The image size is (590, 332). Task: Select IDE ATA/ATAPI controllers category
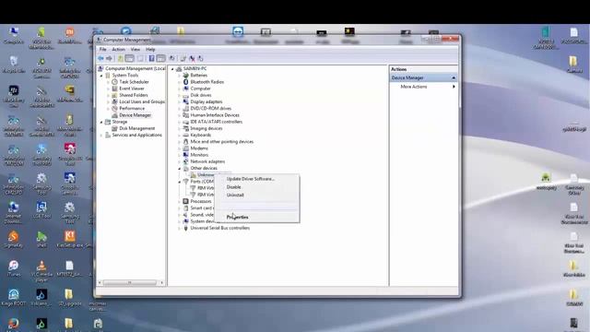point(217,122)
